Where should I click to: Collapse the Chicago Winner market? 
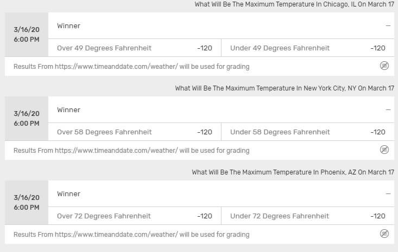(388, 25)
